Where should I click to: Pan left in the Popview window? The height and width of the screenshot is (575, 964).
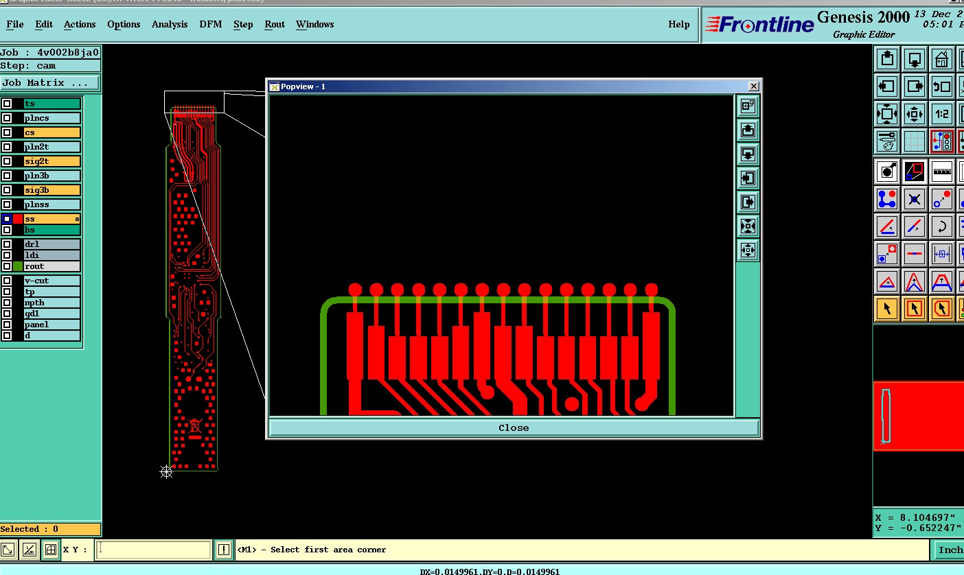click(748, 178)
